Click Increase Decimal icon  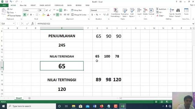click(104, 15)
